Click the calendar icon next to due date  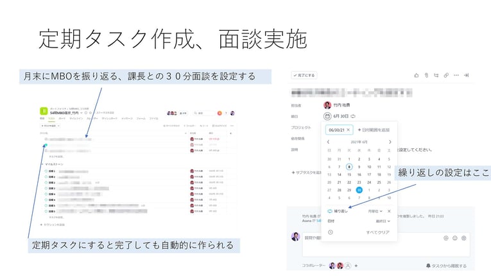tap(327, 116)
